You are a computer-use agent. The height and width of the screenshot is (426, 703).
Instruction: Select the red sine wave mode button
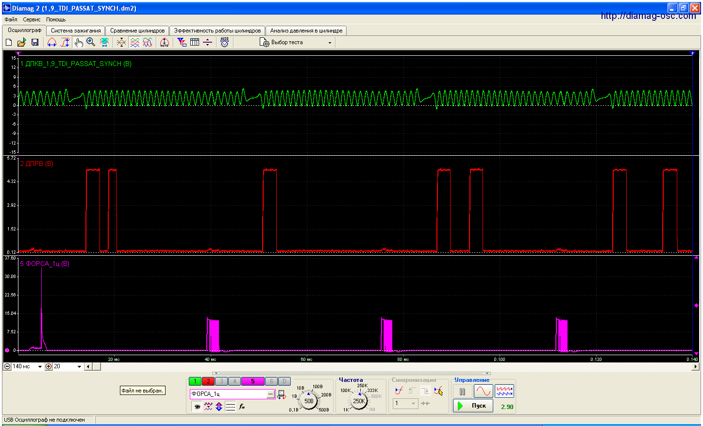pyautogui.click(x=484, y=391)
